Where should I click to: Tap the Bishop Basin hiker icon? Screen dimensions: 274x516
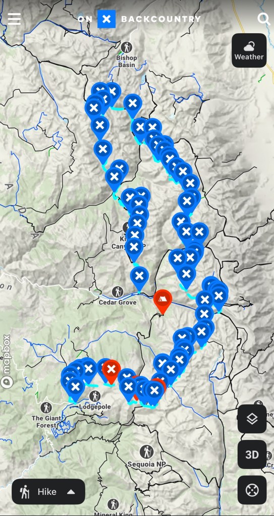pyautogui.click(x=127, y=47)
